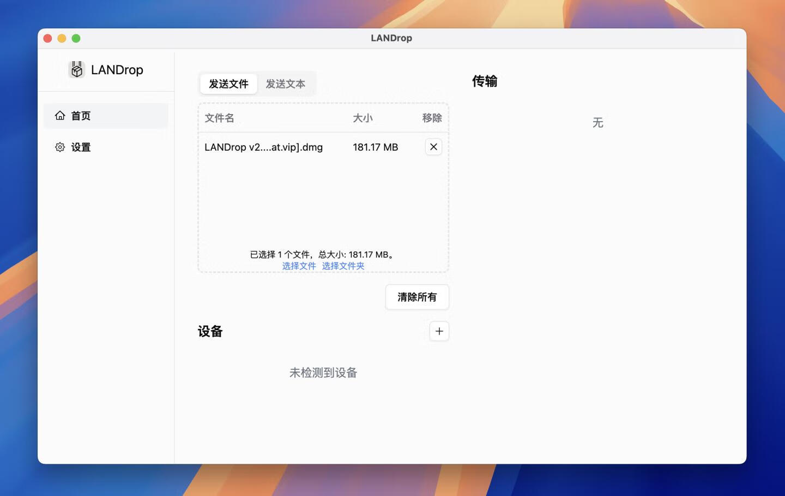Open the 首页 home page in sidebar
This screenshot has height=496, width=785.
pos(106,116)
